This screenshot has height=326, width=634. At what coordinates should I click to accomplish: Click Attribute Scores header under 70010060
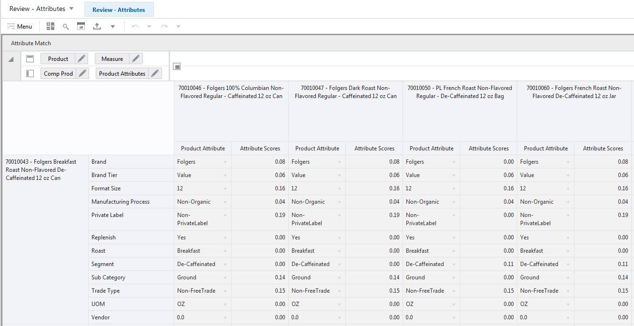coord(603,148)
